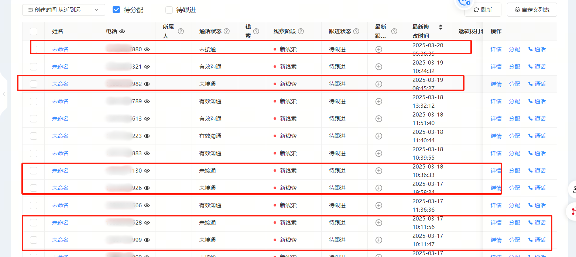This screenshot has width=576, height=257.
Task: Start 通话 for phone ending 223
Action: 537,136
